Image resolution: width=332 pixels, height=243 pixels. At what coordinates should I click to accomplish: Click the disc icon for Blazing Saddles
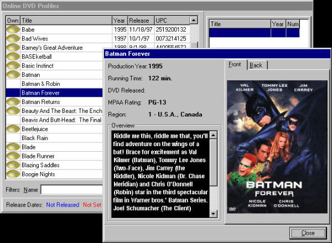(13, 165)
